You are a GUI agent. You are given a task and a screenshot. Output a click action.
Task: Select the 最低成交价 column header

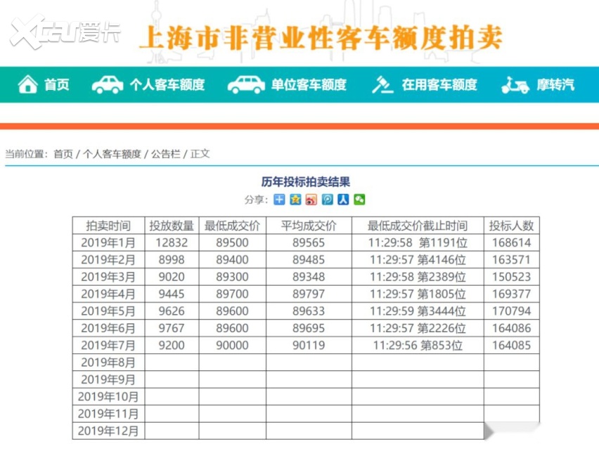click(232, 225)
